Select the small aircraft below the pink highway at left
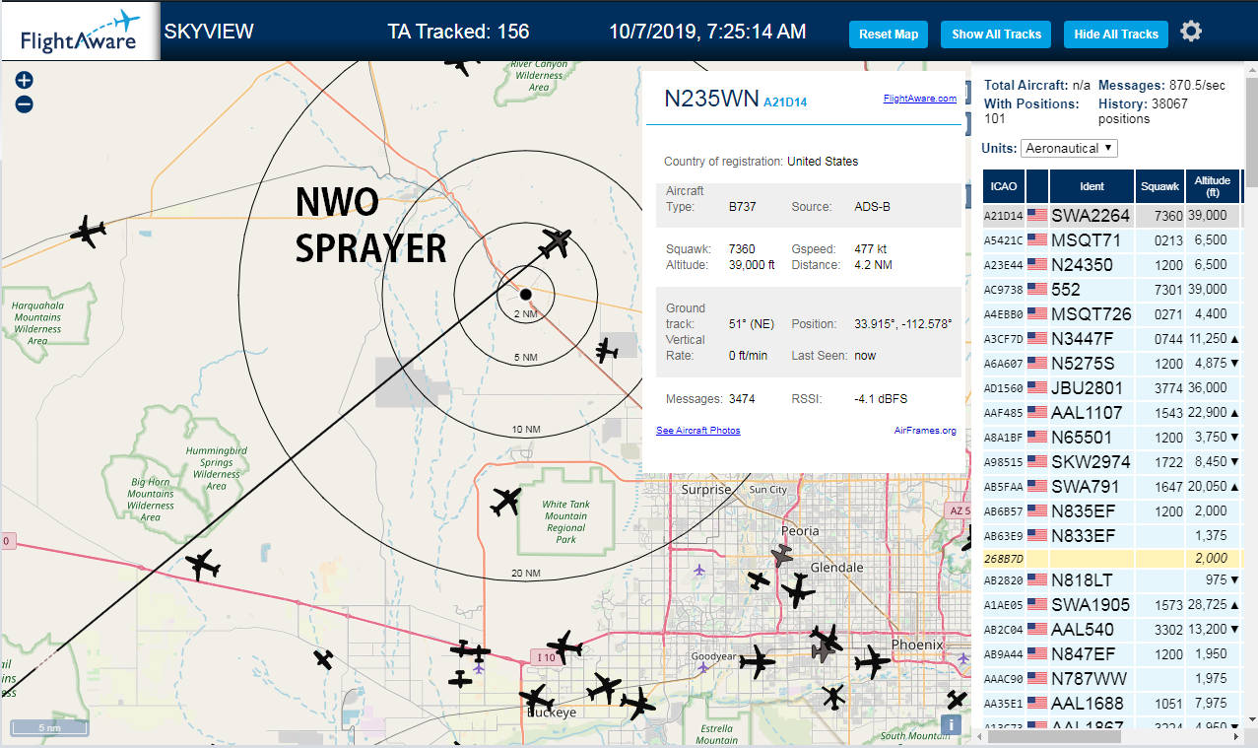 [x=324, y=659]
